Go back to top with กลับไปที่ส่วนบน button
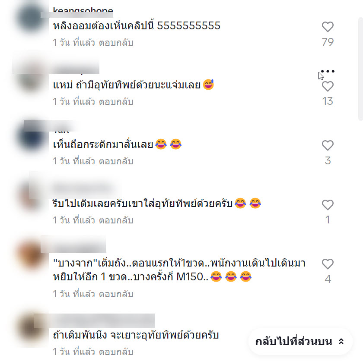This screenshot has height=364, width=363. [300, 342]
